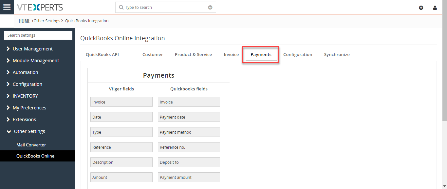Open the Synchronize tab

[x=337, y=54]
